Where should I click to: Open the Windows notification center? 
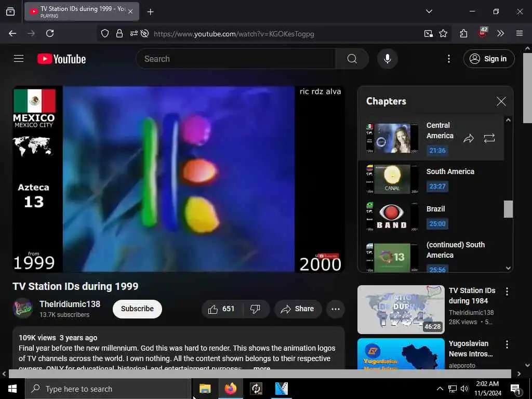tap(515, 389)
